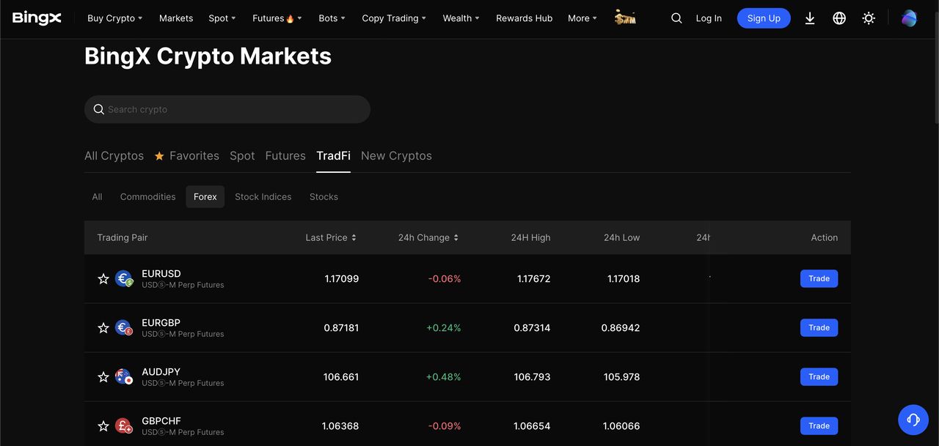Toggle light/dark theme sun icon
Viewport: 939px width, 446px height.
pyautogui.click(x=869, y=18)
